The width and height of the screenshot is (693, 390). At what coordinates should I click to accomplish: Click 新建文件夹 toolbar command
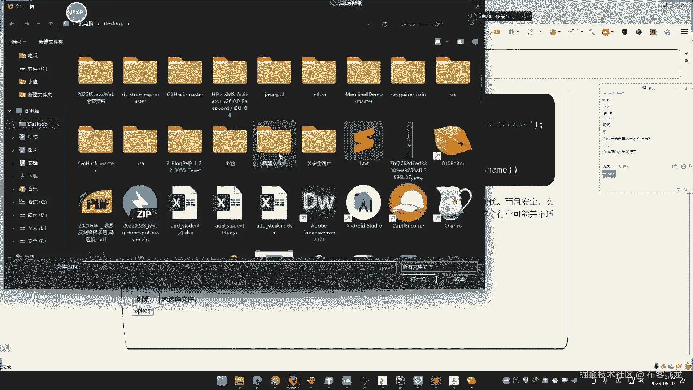point(51,42)
